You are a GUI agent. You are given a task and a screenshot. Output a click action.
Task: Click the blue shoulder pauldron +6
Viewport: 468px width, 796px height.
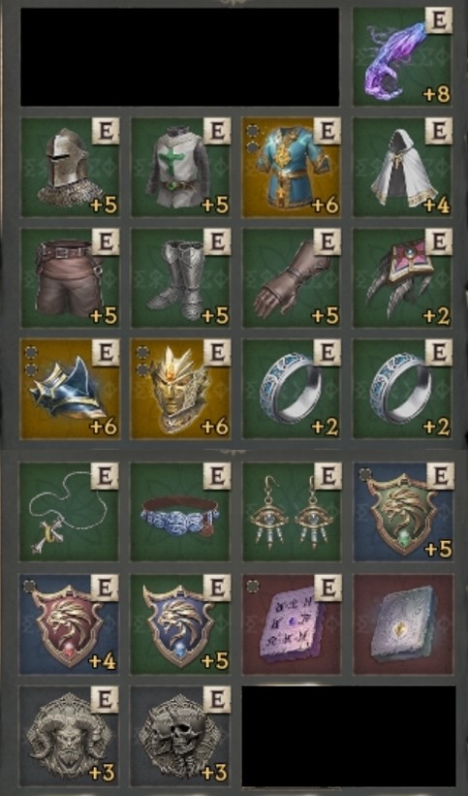coord(70,389)
